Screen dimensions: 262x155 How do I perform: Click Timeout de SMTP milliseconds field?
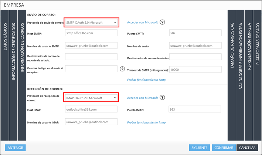(195, 70)
